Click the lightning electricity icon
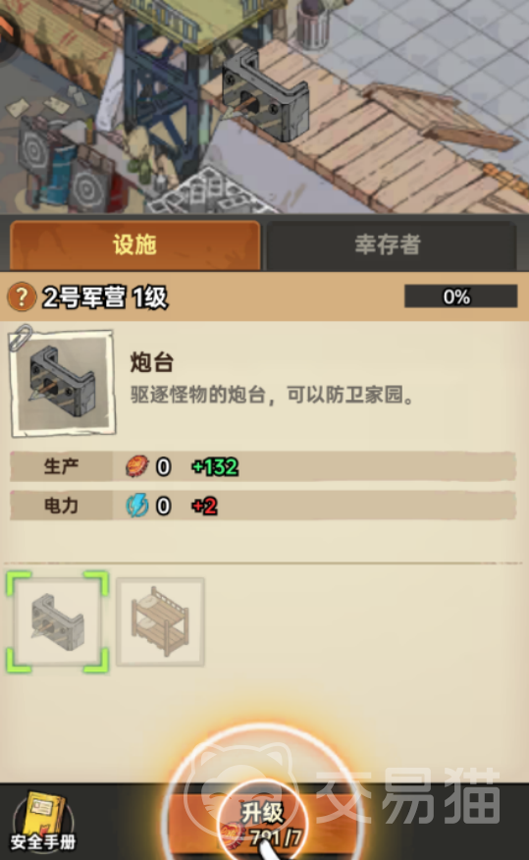Screen dimensions: 529x860 click(x=137, y=506)
